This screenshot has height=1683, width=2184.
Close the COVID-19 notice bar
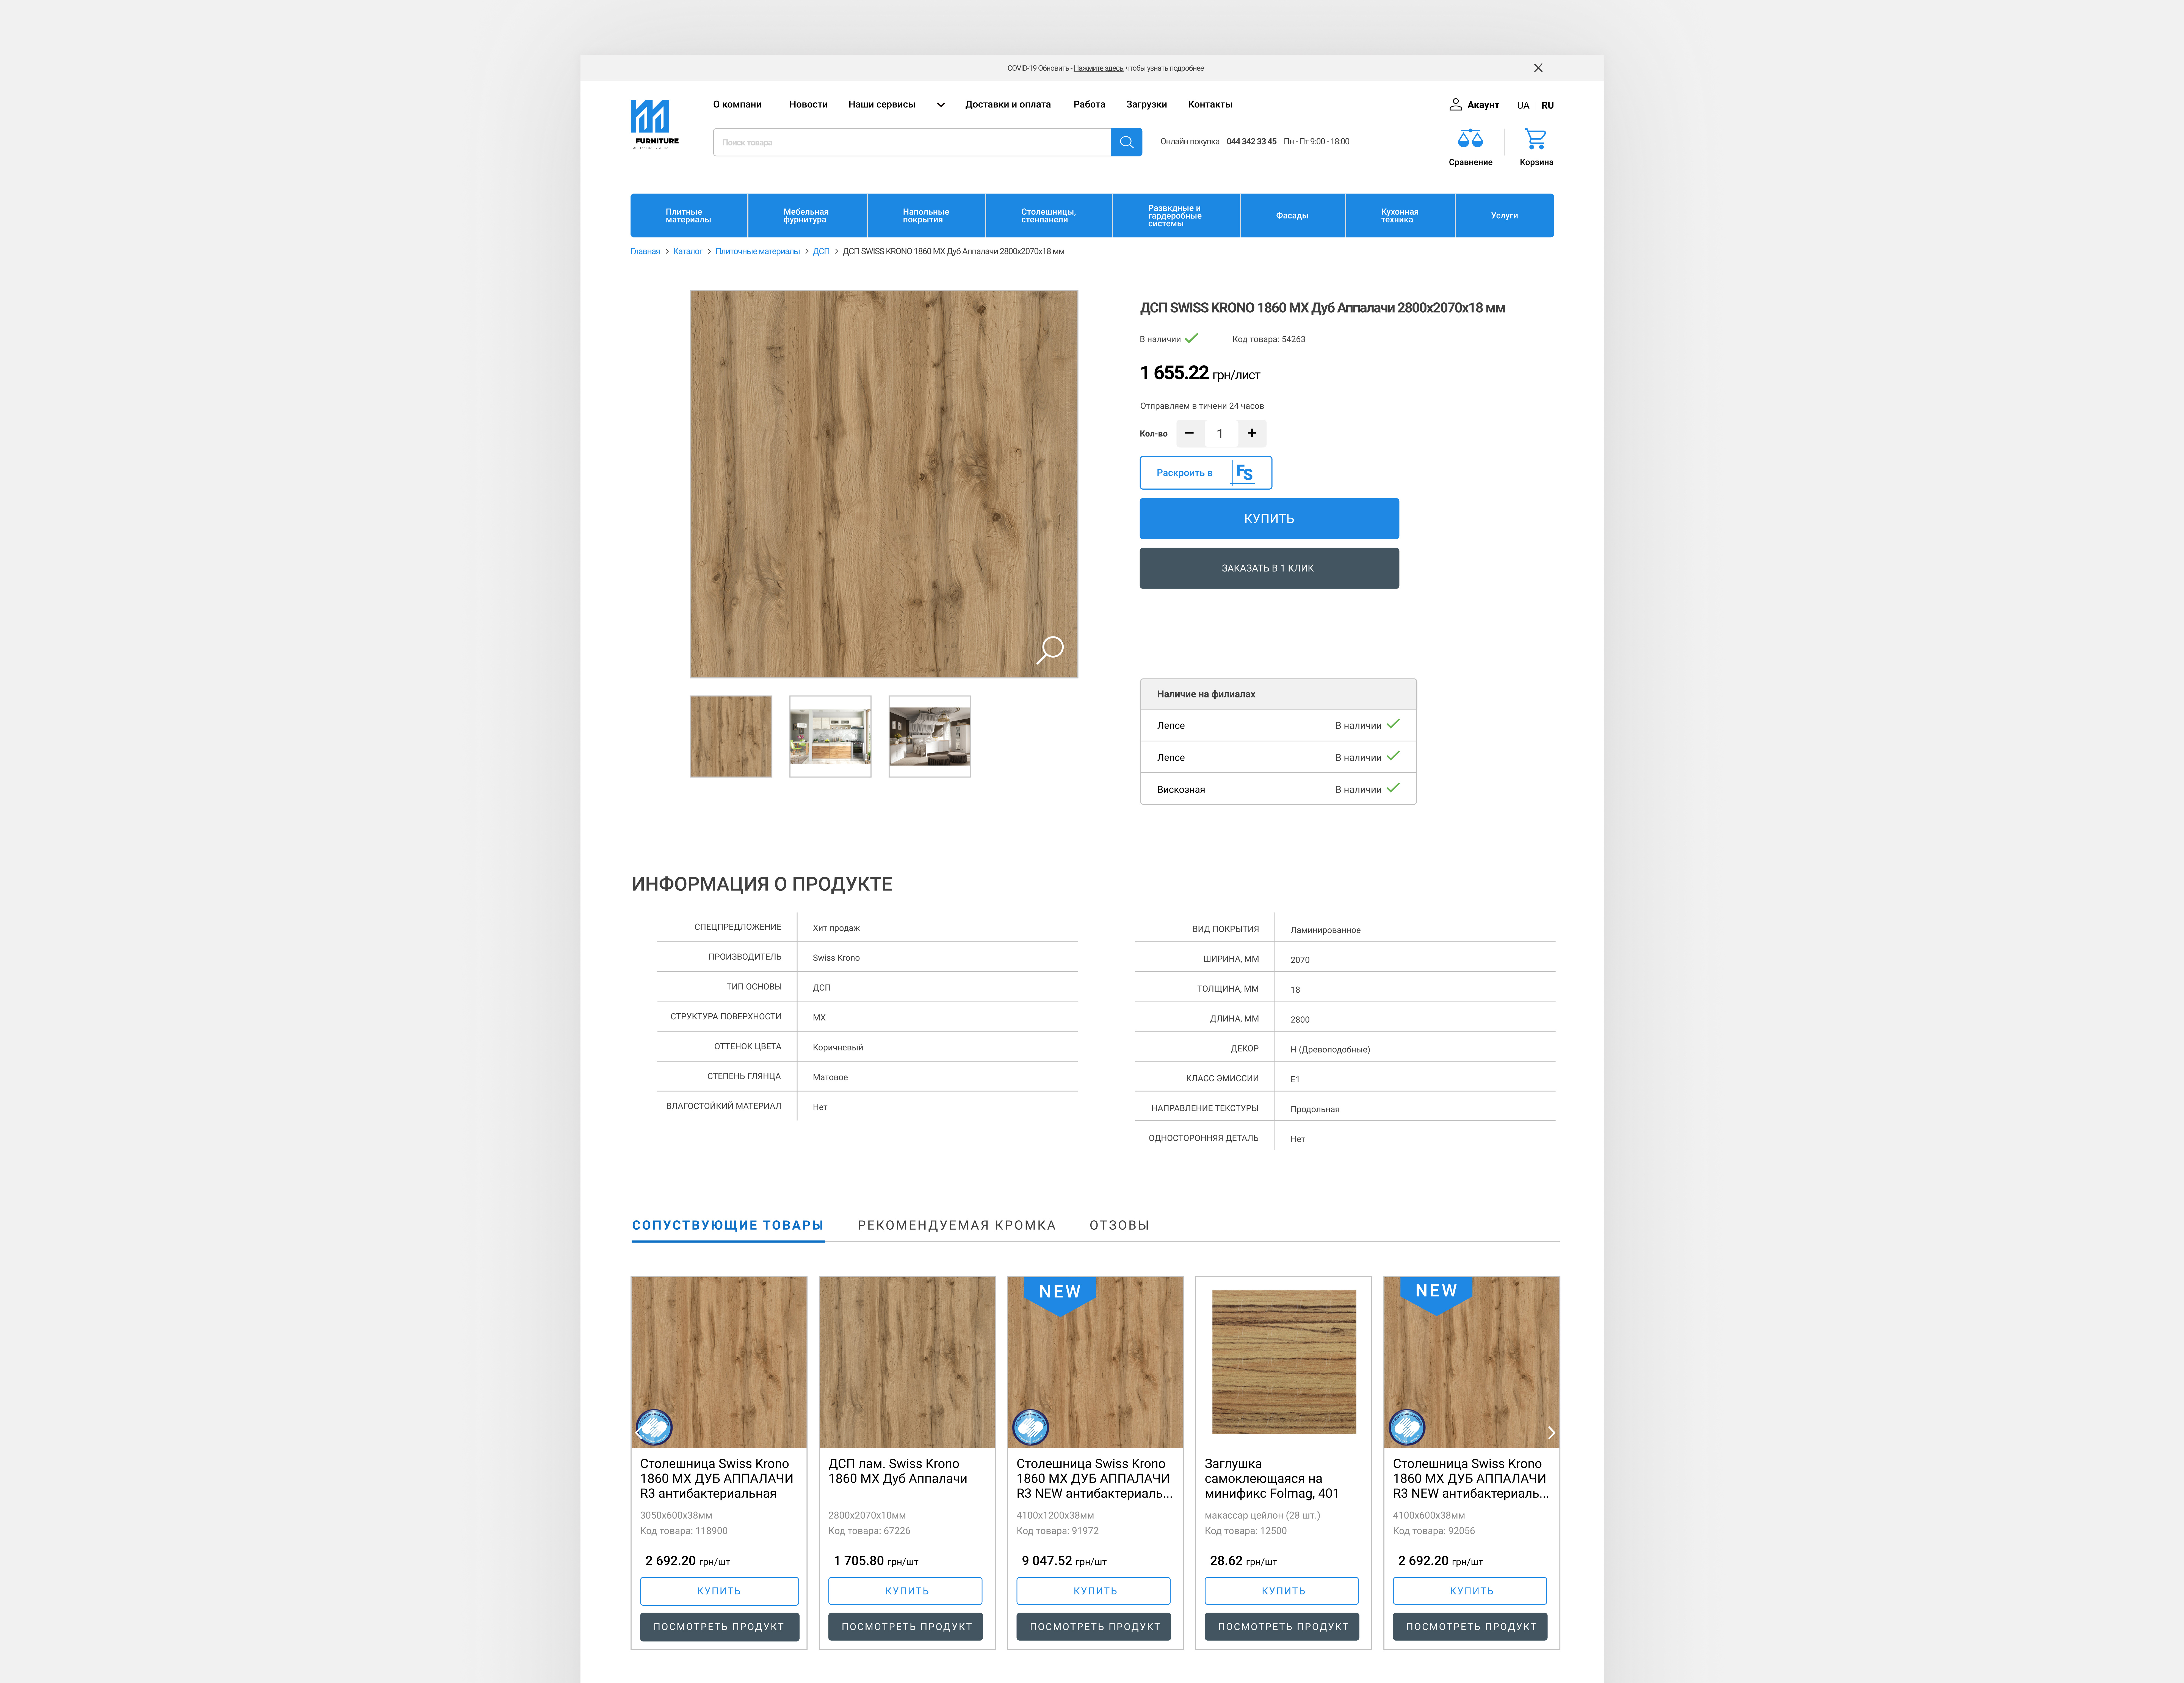(x=1538, y=68)
